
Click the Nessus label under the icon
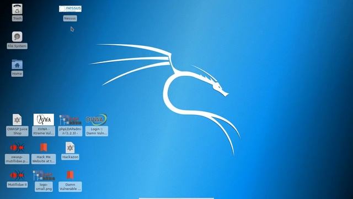point(70,18)
